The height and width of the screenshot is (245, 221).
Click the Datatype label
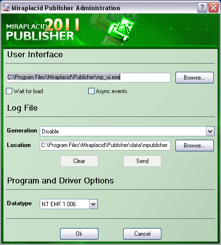(19, 203)
